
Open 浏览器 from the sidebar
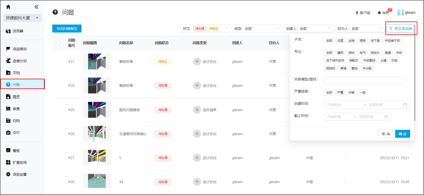pyautogui.click(x=18, y=31)
